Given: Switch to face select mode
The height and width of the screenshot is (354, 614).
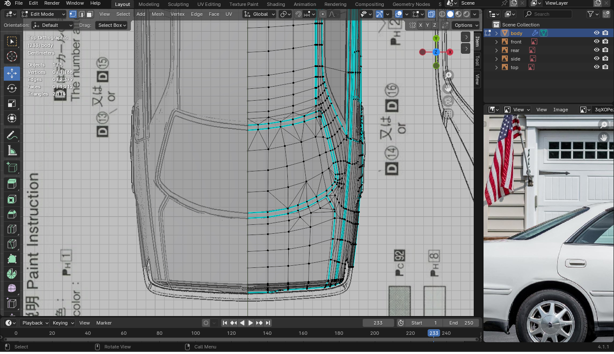Looking at the screenshot, I should [90, 14].
